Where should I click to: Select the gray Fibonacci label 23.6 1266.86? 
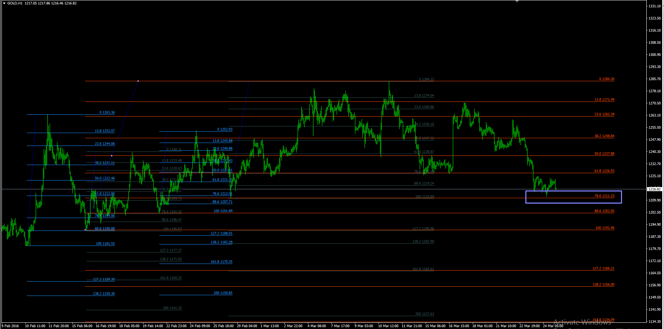[x=424, y=107]
